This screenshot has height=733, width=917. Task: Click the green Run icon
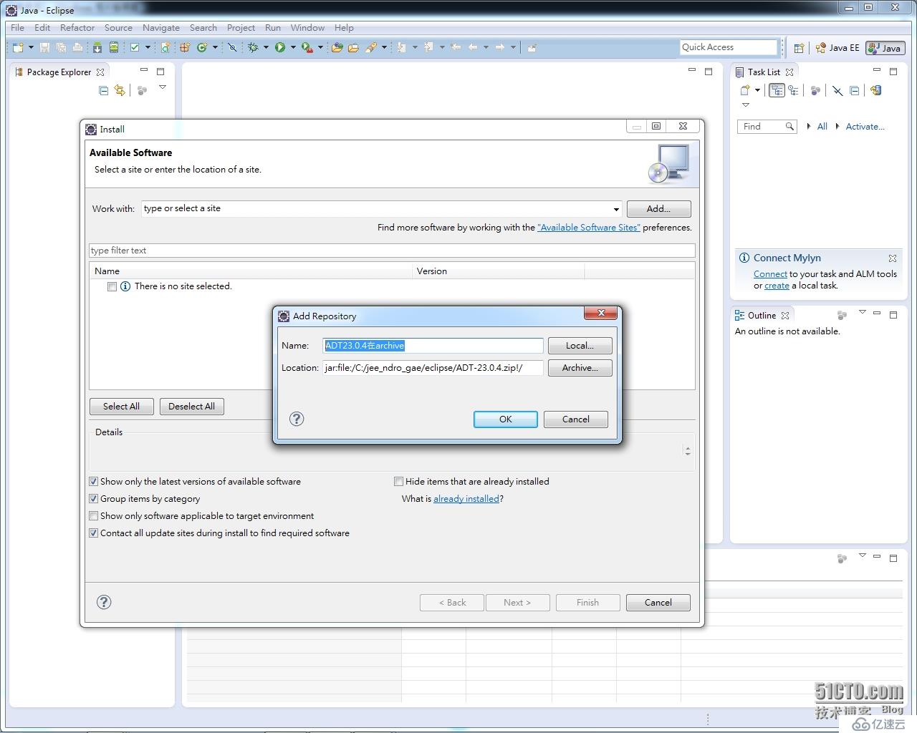280,47
